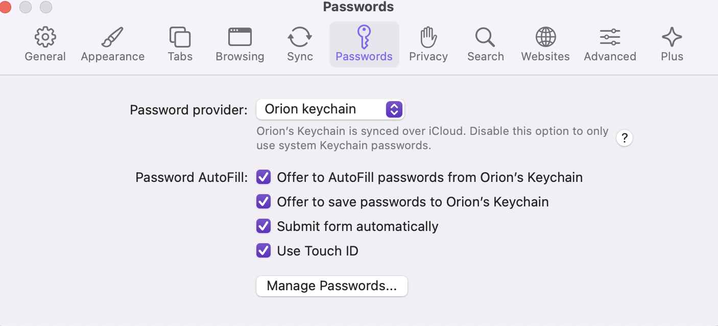Disable Offer to save passwords checkbox
This screenshot has height=326, width=718.
(x=264, y=202)
